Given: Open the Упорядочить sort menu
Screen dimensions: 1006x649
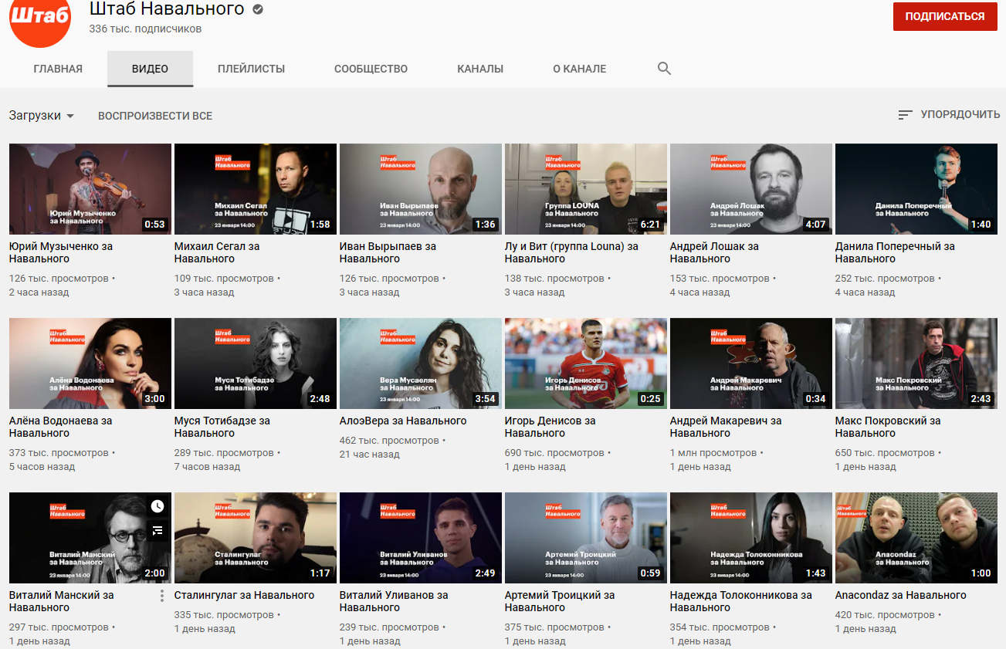Looking at the screenshot, I should [x=949, y=115].
